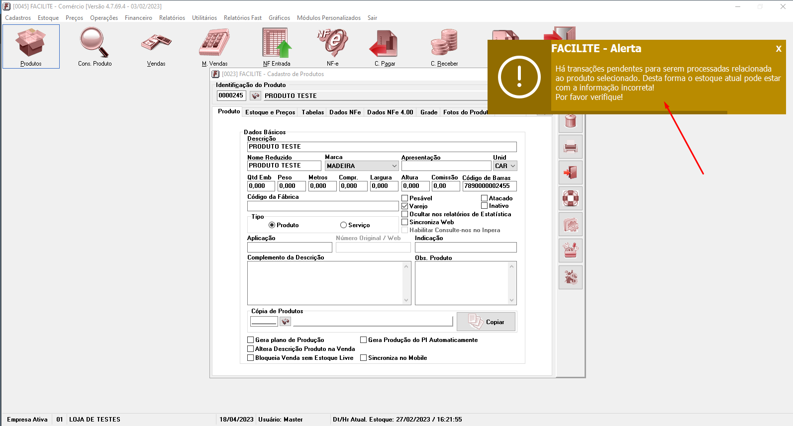The image size is (793, 426).
Task: Toggle the Pesável checkbox
Action: [x=405, y=198]
